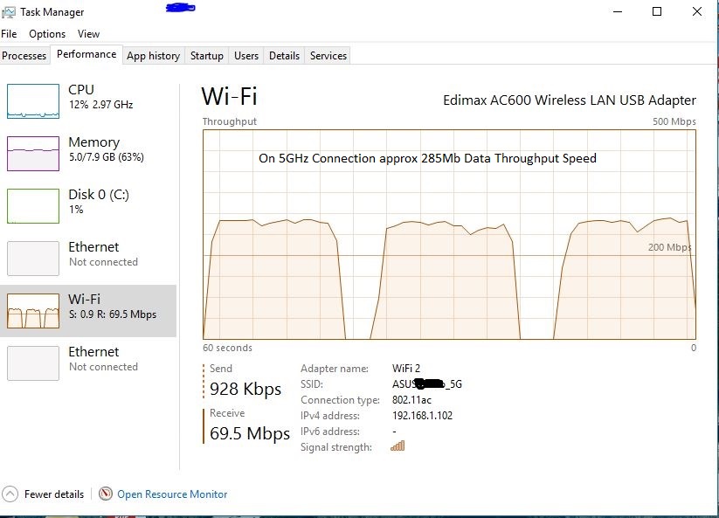The height and width of the screenshot is (518, 719).
Task: Open Resource Monitor link
Action: point(171,494)
